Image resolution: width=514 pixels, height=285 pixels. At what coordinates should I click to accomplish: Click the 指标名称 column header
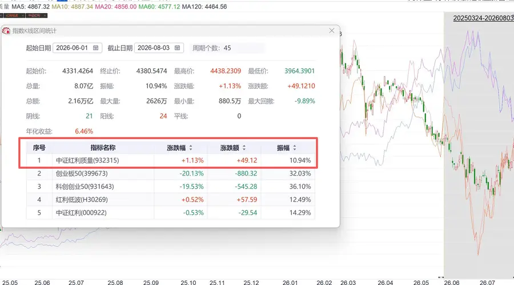pyautogui.click(x=103, y=148)
